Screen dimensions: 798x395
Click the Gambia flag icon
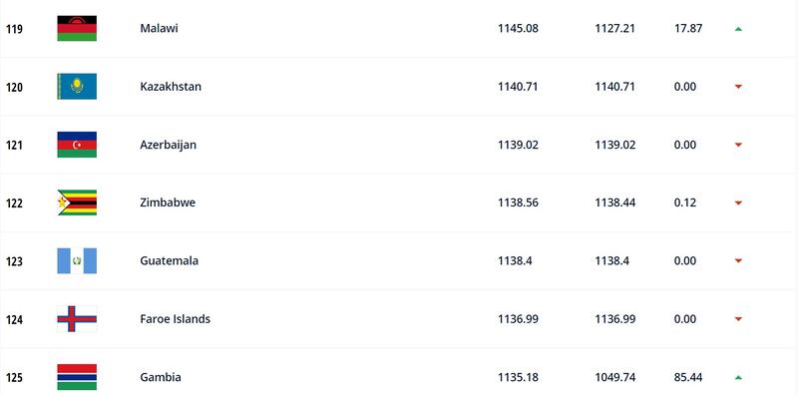(x=77, y=377)
